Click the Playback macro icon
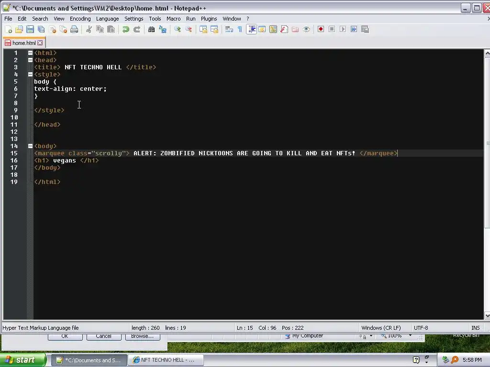 pos(343,29)
